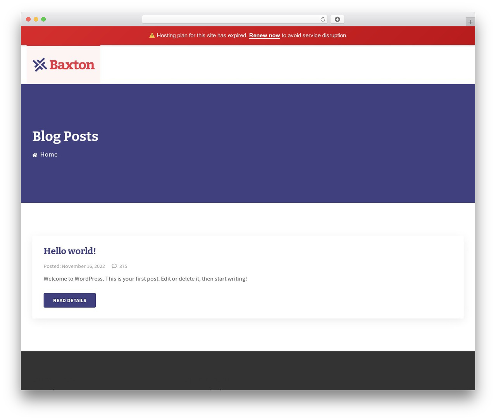Open the 375 comments count
The height and width of the screenshot is (420, 496).
click(123, 266)
